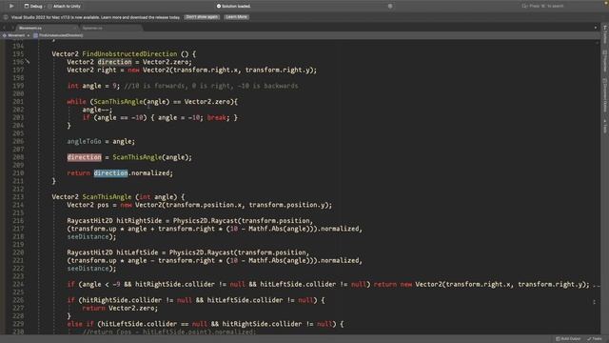Click 'seeDistance' on line 222
This screenshot has height=343, width=609.
pos(88,269)
